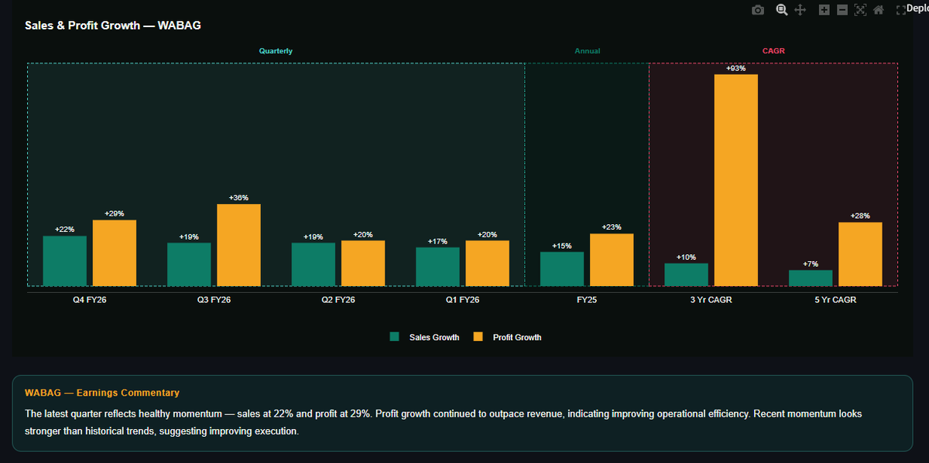The height and width of the screenshot is (463, 929).
Task: Click the 3 Yr CAGR axis label
Action: (711, 300)
